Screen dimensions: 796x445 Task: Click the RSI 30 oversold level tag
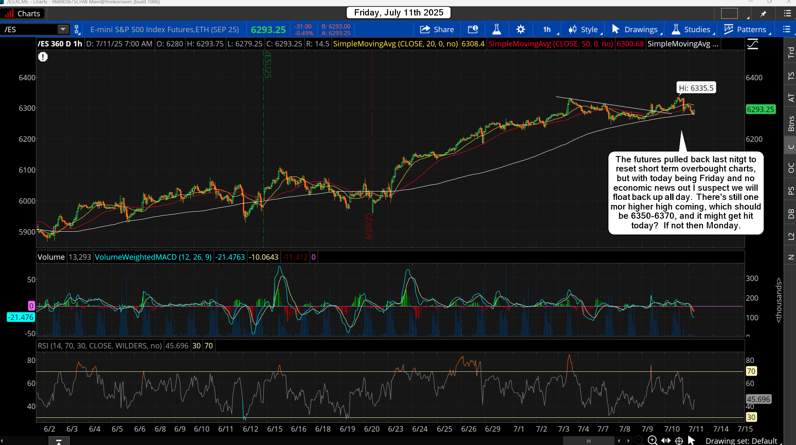coord(751,417)
